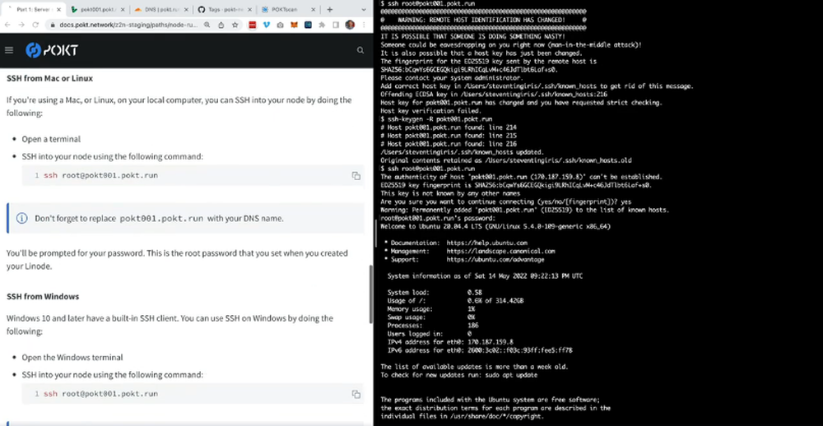Open the docs search magnifier icon
Screen dimensions: 823x426
point(360,50)
